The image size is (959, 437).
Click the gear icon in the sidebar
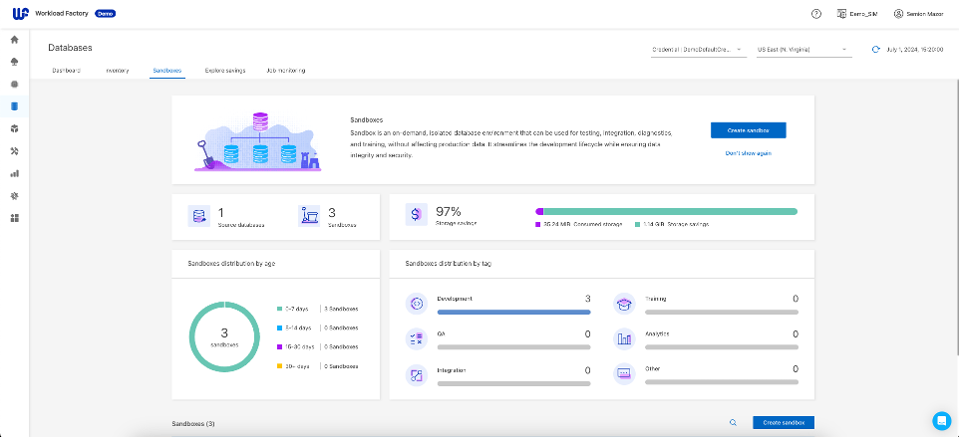point(14,195)
